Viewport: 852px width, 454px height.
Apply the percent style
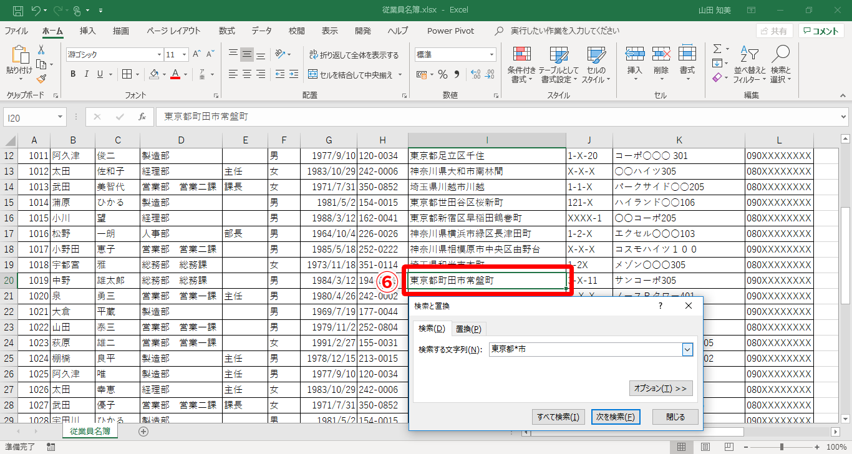point(443,74)
